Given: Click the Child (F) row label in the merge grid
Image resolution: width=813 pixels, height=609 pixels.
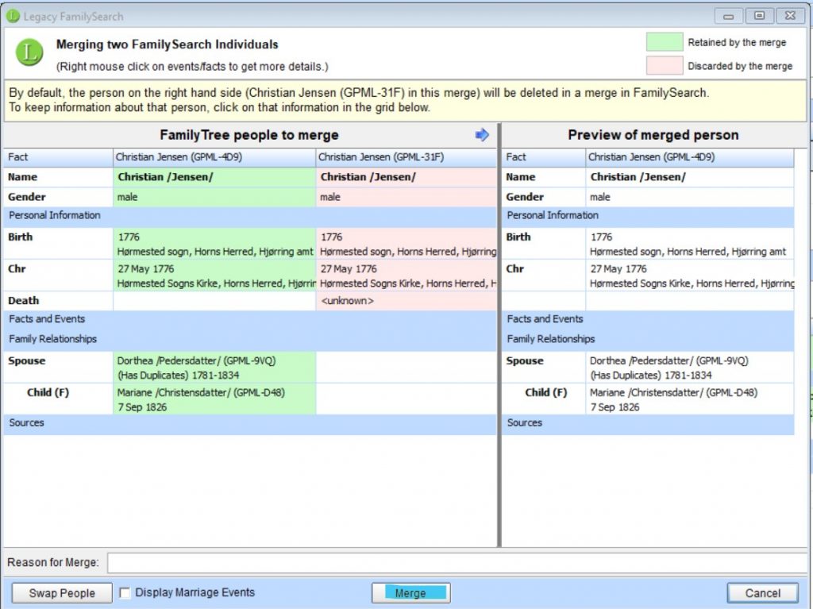Looking at the screenshot, I should 48,393.
